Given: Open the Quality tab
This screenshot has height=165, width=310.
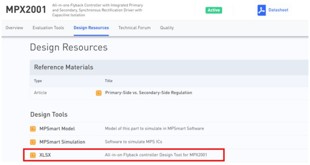Looking at the screenshot, I should pos(167,28).
